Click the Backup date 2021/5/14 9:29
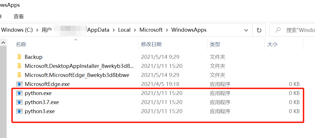 [160, 57]
